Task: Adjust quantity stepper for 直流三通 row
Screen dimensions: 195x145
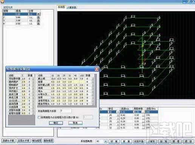Action: click(33, 95)
